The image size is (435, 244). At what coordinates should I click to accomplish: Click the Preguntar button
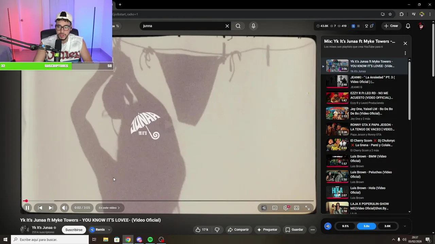click(267, 230)
